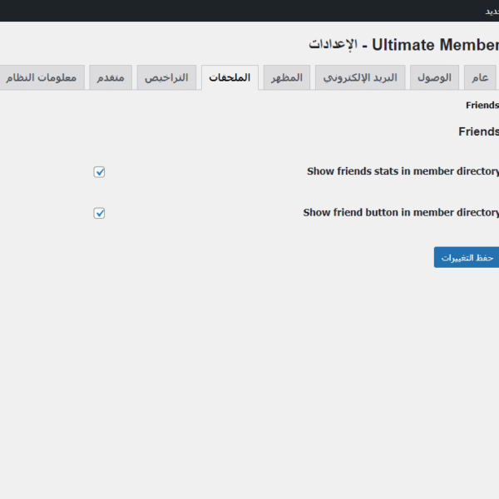Open the التراخيص tab
The height and width of the screenshot is (499, 499).
[166, 77]
